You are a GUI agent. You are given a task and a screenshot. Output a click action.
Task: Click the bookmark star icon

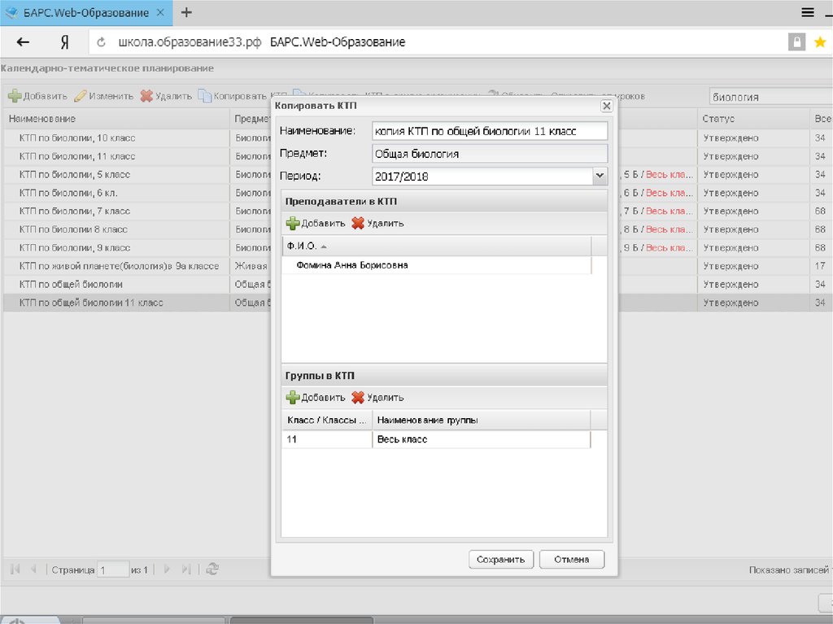coord(819,42)
